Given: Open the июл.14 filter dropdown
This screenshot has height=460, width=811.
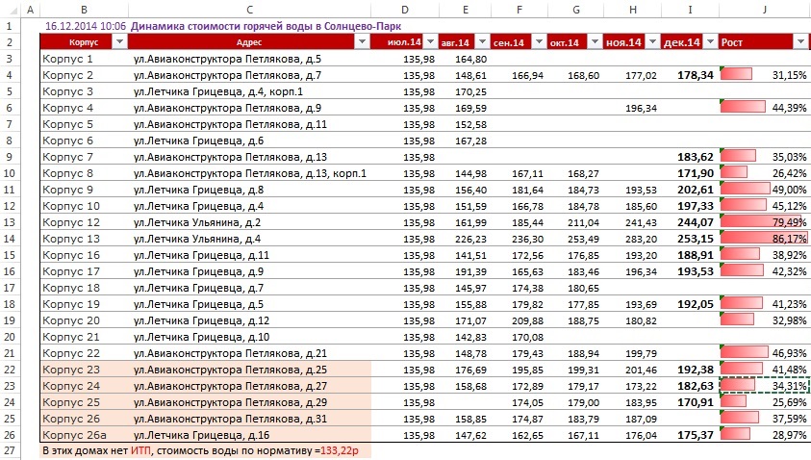Looking at the screenshot, I should coord(430,42).
